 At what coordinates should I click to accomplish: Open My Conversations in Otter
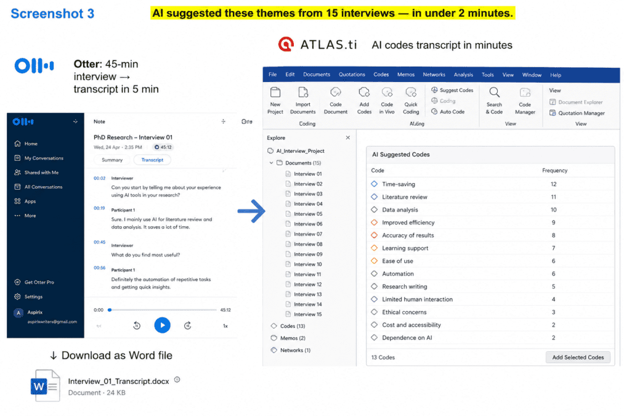coord(39,158)
